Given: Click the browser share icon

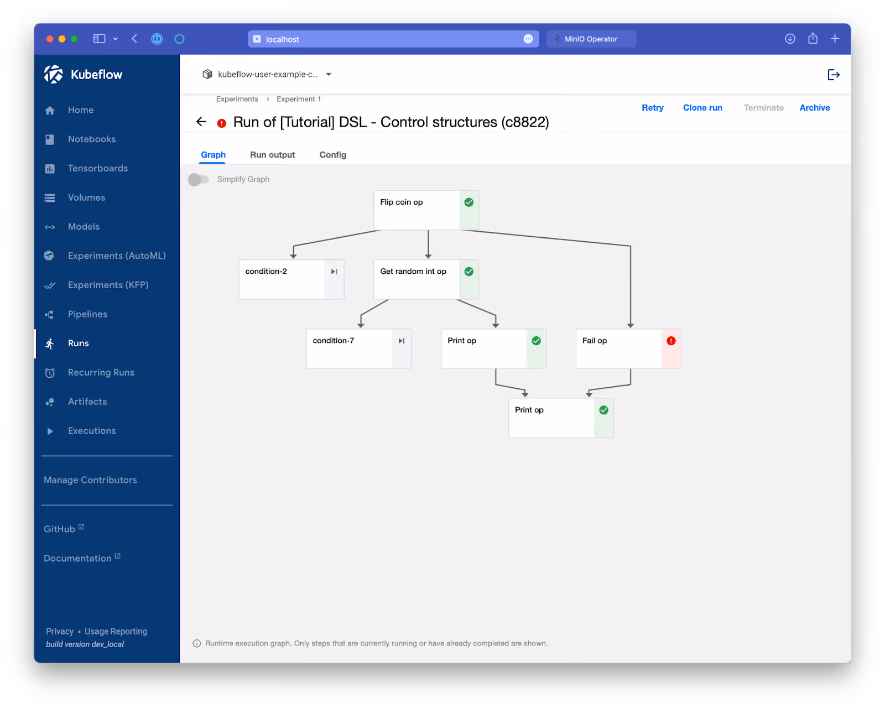Looking at the screenshot, I should pos(813,38).
